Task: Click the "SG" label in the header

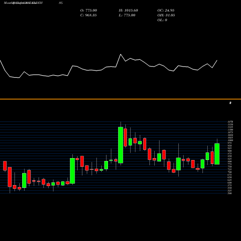Action: tap(61, 3)
